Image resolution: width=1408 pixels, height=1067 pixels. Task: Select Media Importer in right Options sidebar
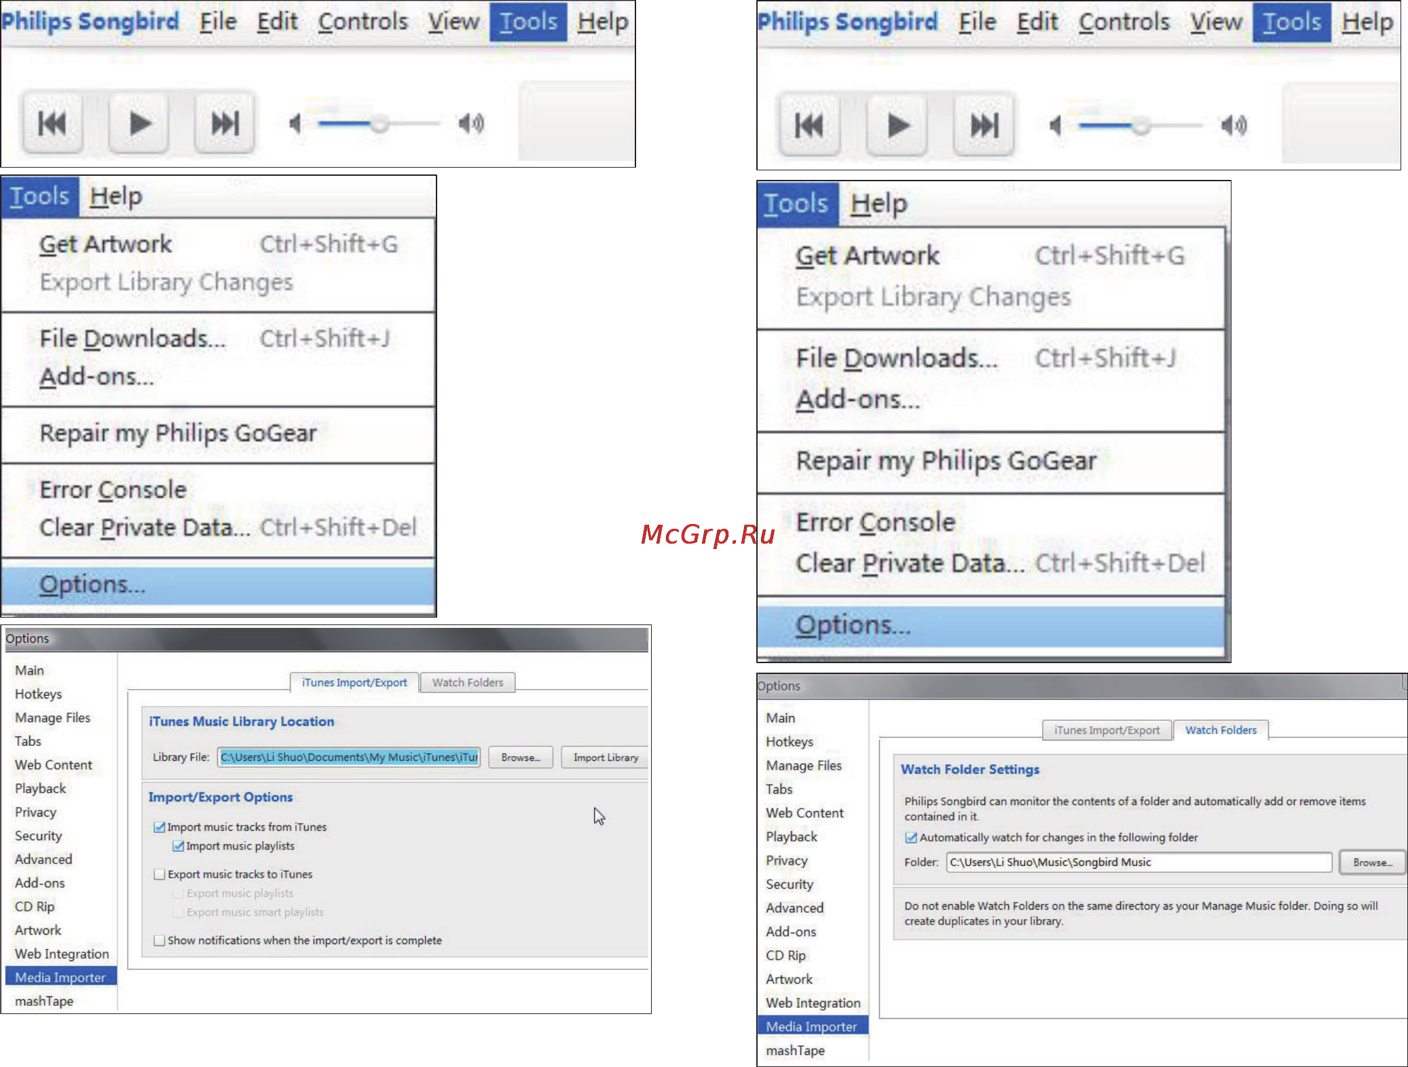pyautogui.click(x=813, y=1027)
